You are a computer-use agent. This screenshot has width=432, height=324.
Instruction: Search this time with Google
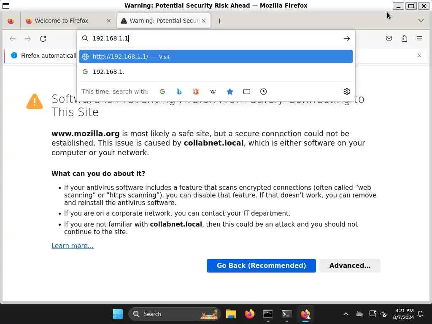[162, 92]
